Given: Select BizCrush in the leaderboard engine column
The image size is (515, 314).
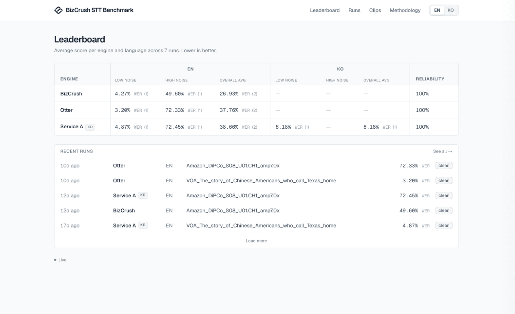Looking at the screenshot, I should [71, 94].
